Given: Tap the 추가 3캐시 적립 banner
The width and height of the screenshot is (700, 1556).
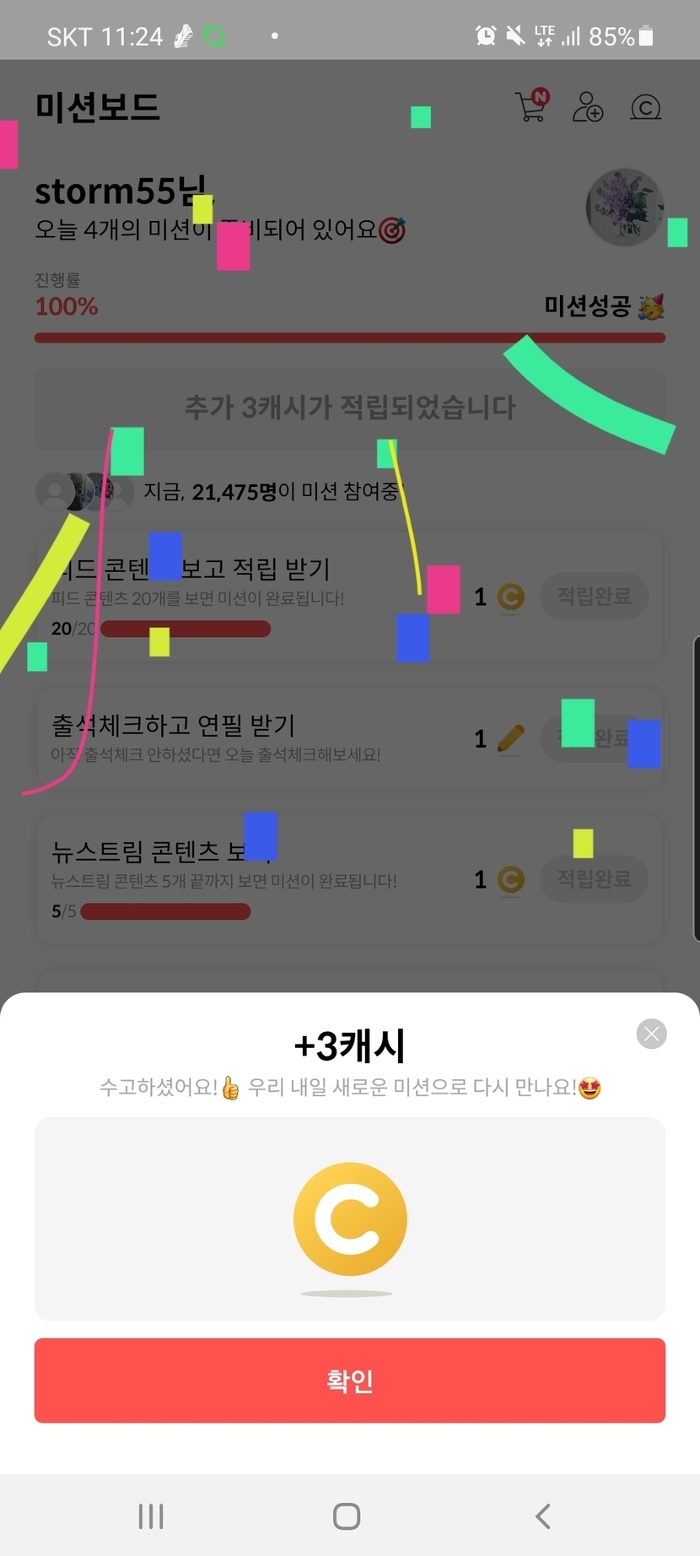Looking at the screenshot, I should pyautogui.click(x=350, y=408).
